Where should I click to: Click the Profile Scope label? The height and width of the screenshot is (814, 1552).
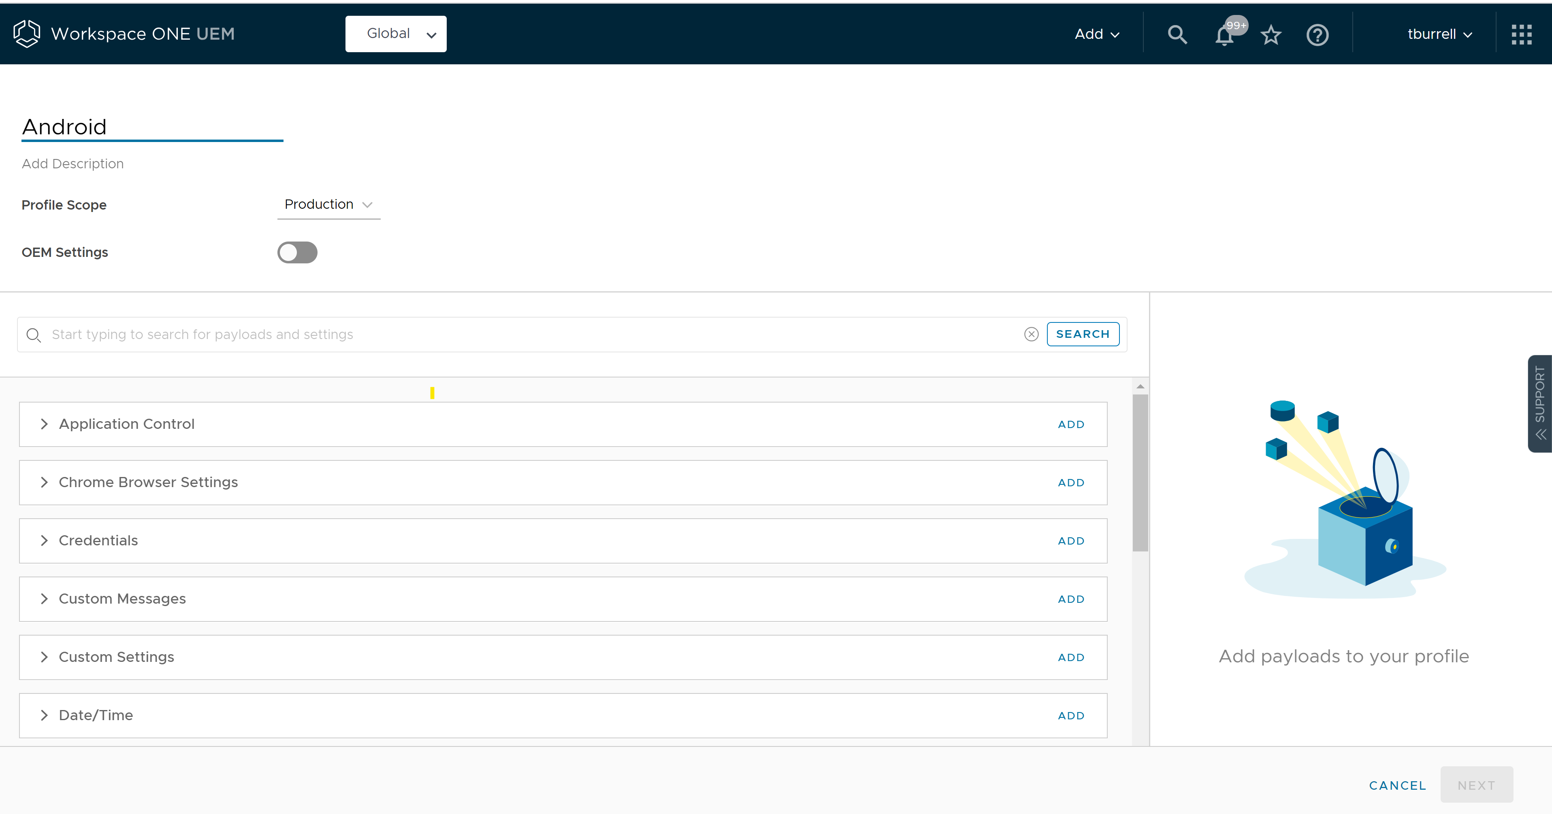click(x=64, y=205)
